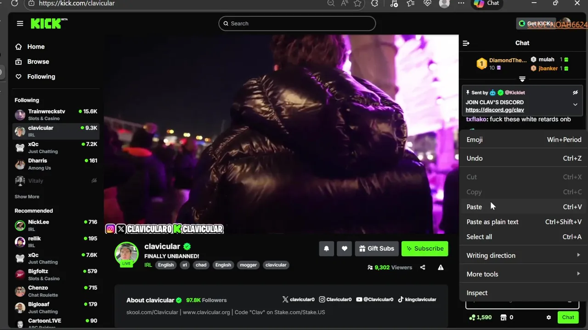The height and width of the screenshot is (330, 588).
Task: Click Get KICKs button
Action: tap(536, 23)
